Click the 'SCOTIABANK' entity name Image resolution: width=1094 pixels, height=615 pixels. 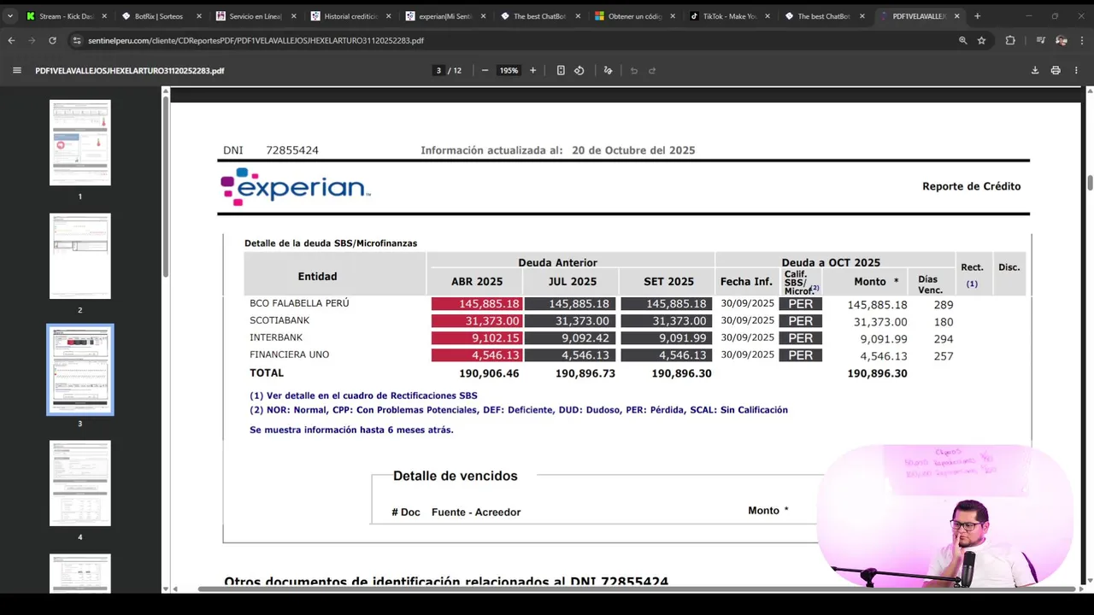pos(279,320)
